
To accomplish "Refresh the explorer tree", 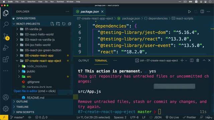I will pos(64,24).
